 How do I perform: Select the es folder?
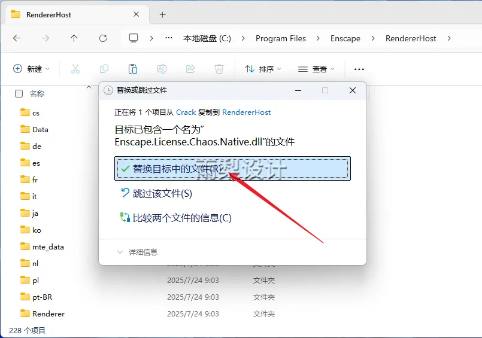30,163
